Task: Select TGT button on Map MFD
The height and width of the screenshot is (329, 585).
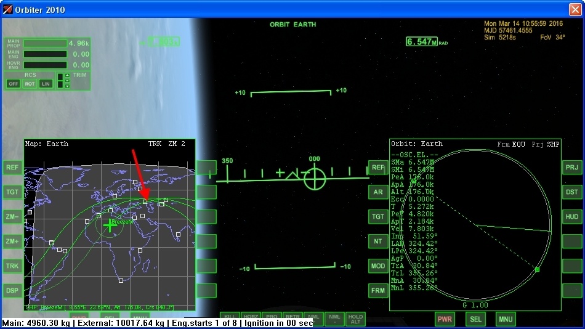Action: [12, 192]
